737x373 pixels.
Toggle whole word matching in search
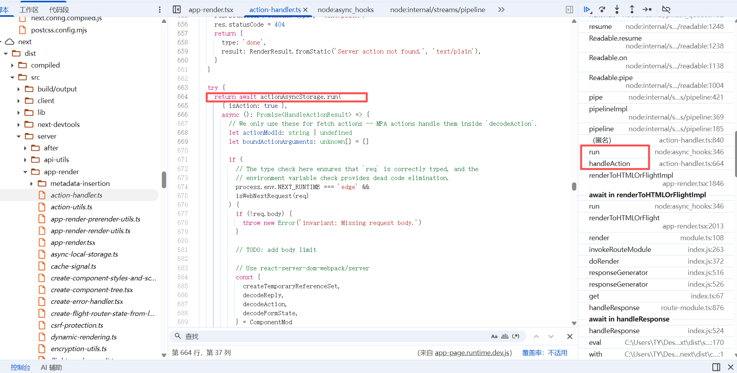click(x=505, y=336)
